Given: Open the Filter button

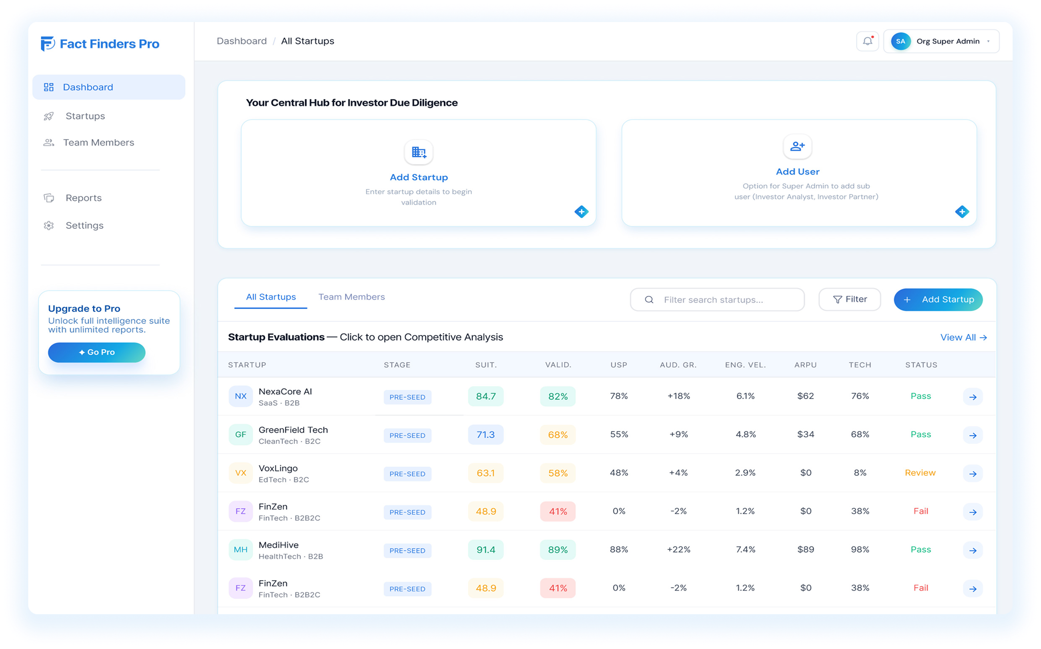Looking at the screenshot, I should pyautogui.click(x=849, y=299).
